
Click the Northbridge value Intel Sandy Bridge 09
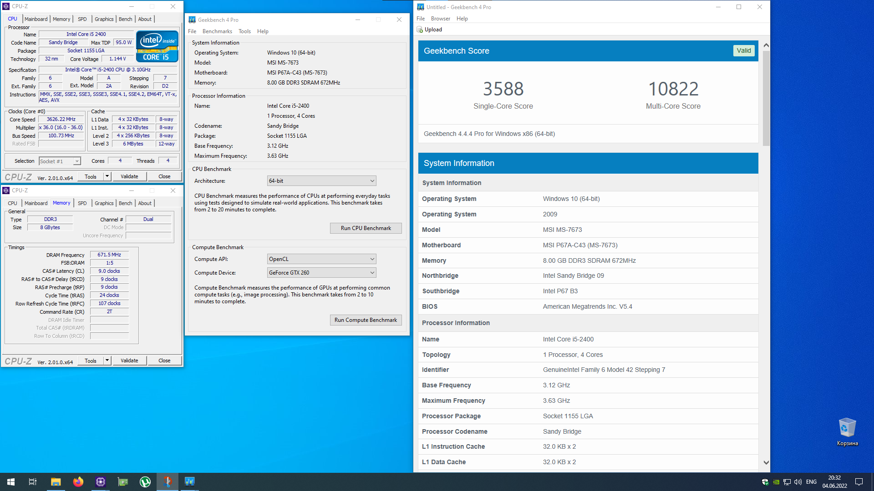[x=573, y=276]
